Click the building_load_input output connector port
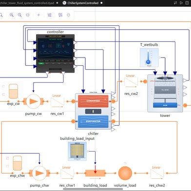191x191 pixels. pyautogui.click(x=88, y=151)
